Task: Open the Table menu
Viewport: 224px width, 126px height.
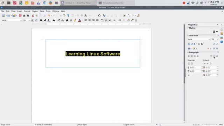Action: [x=42, y=11]
